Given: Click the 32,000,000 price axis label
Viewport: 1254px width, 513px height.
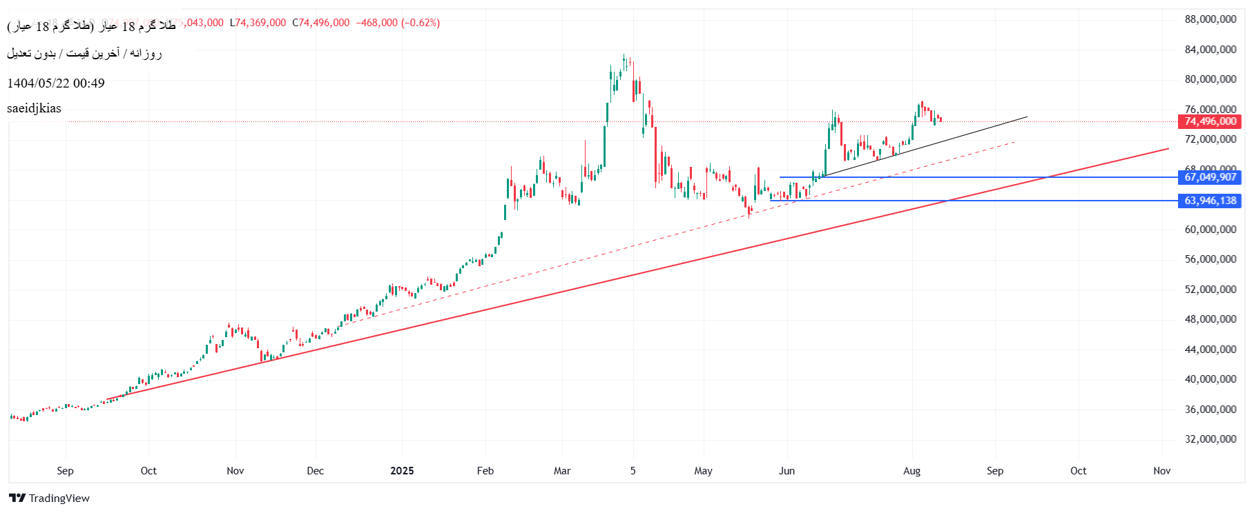Looking at the screenshot, I should pos(1210,439).
